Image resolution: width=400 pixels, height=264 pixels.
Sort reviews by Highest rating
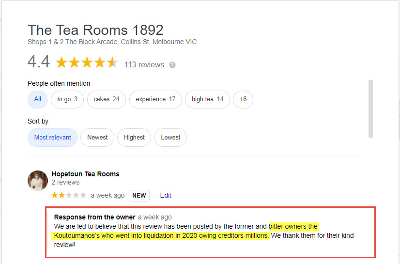pyautogui.click(x=134, y=138)
